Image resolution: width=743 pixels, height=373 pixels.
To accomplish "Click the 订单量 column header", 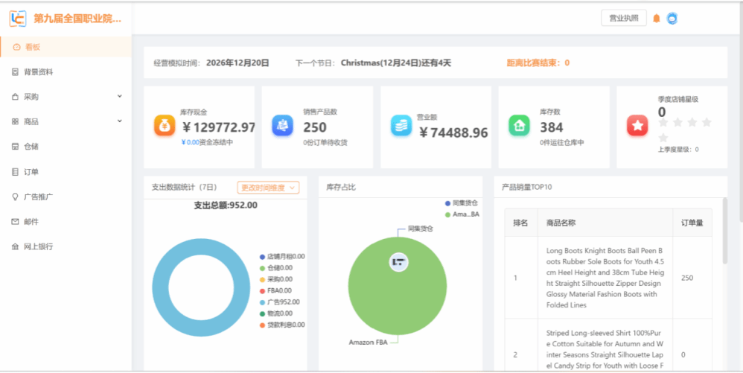I will pos(692,223).
